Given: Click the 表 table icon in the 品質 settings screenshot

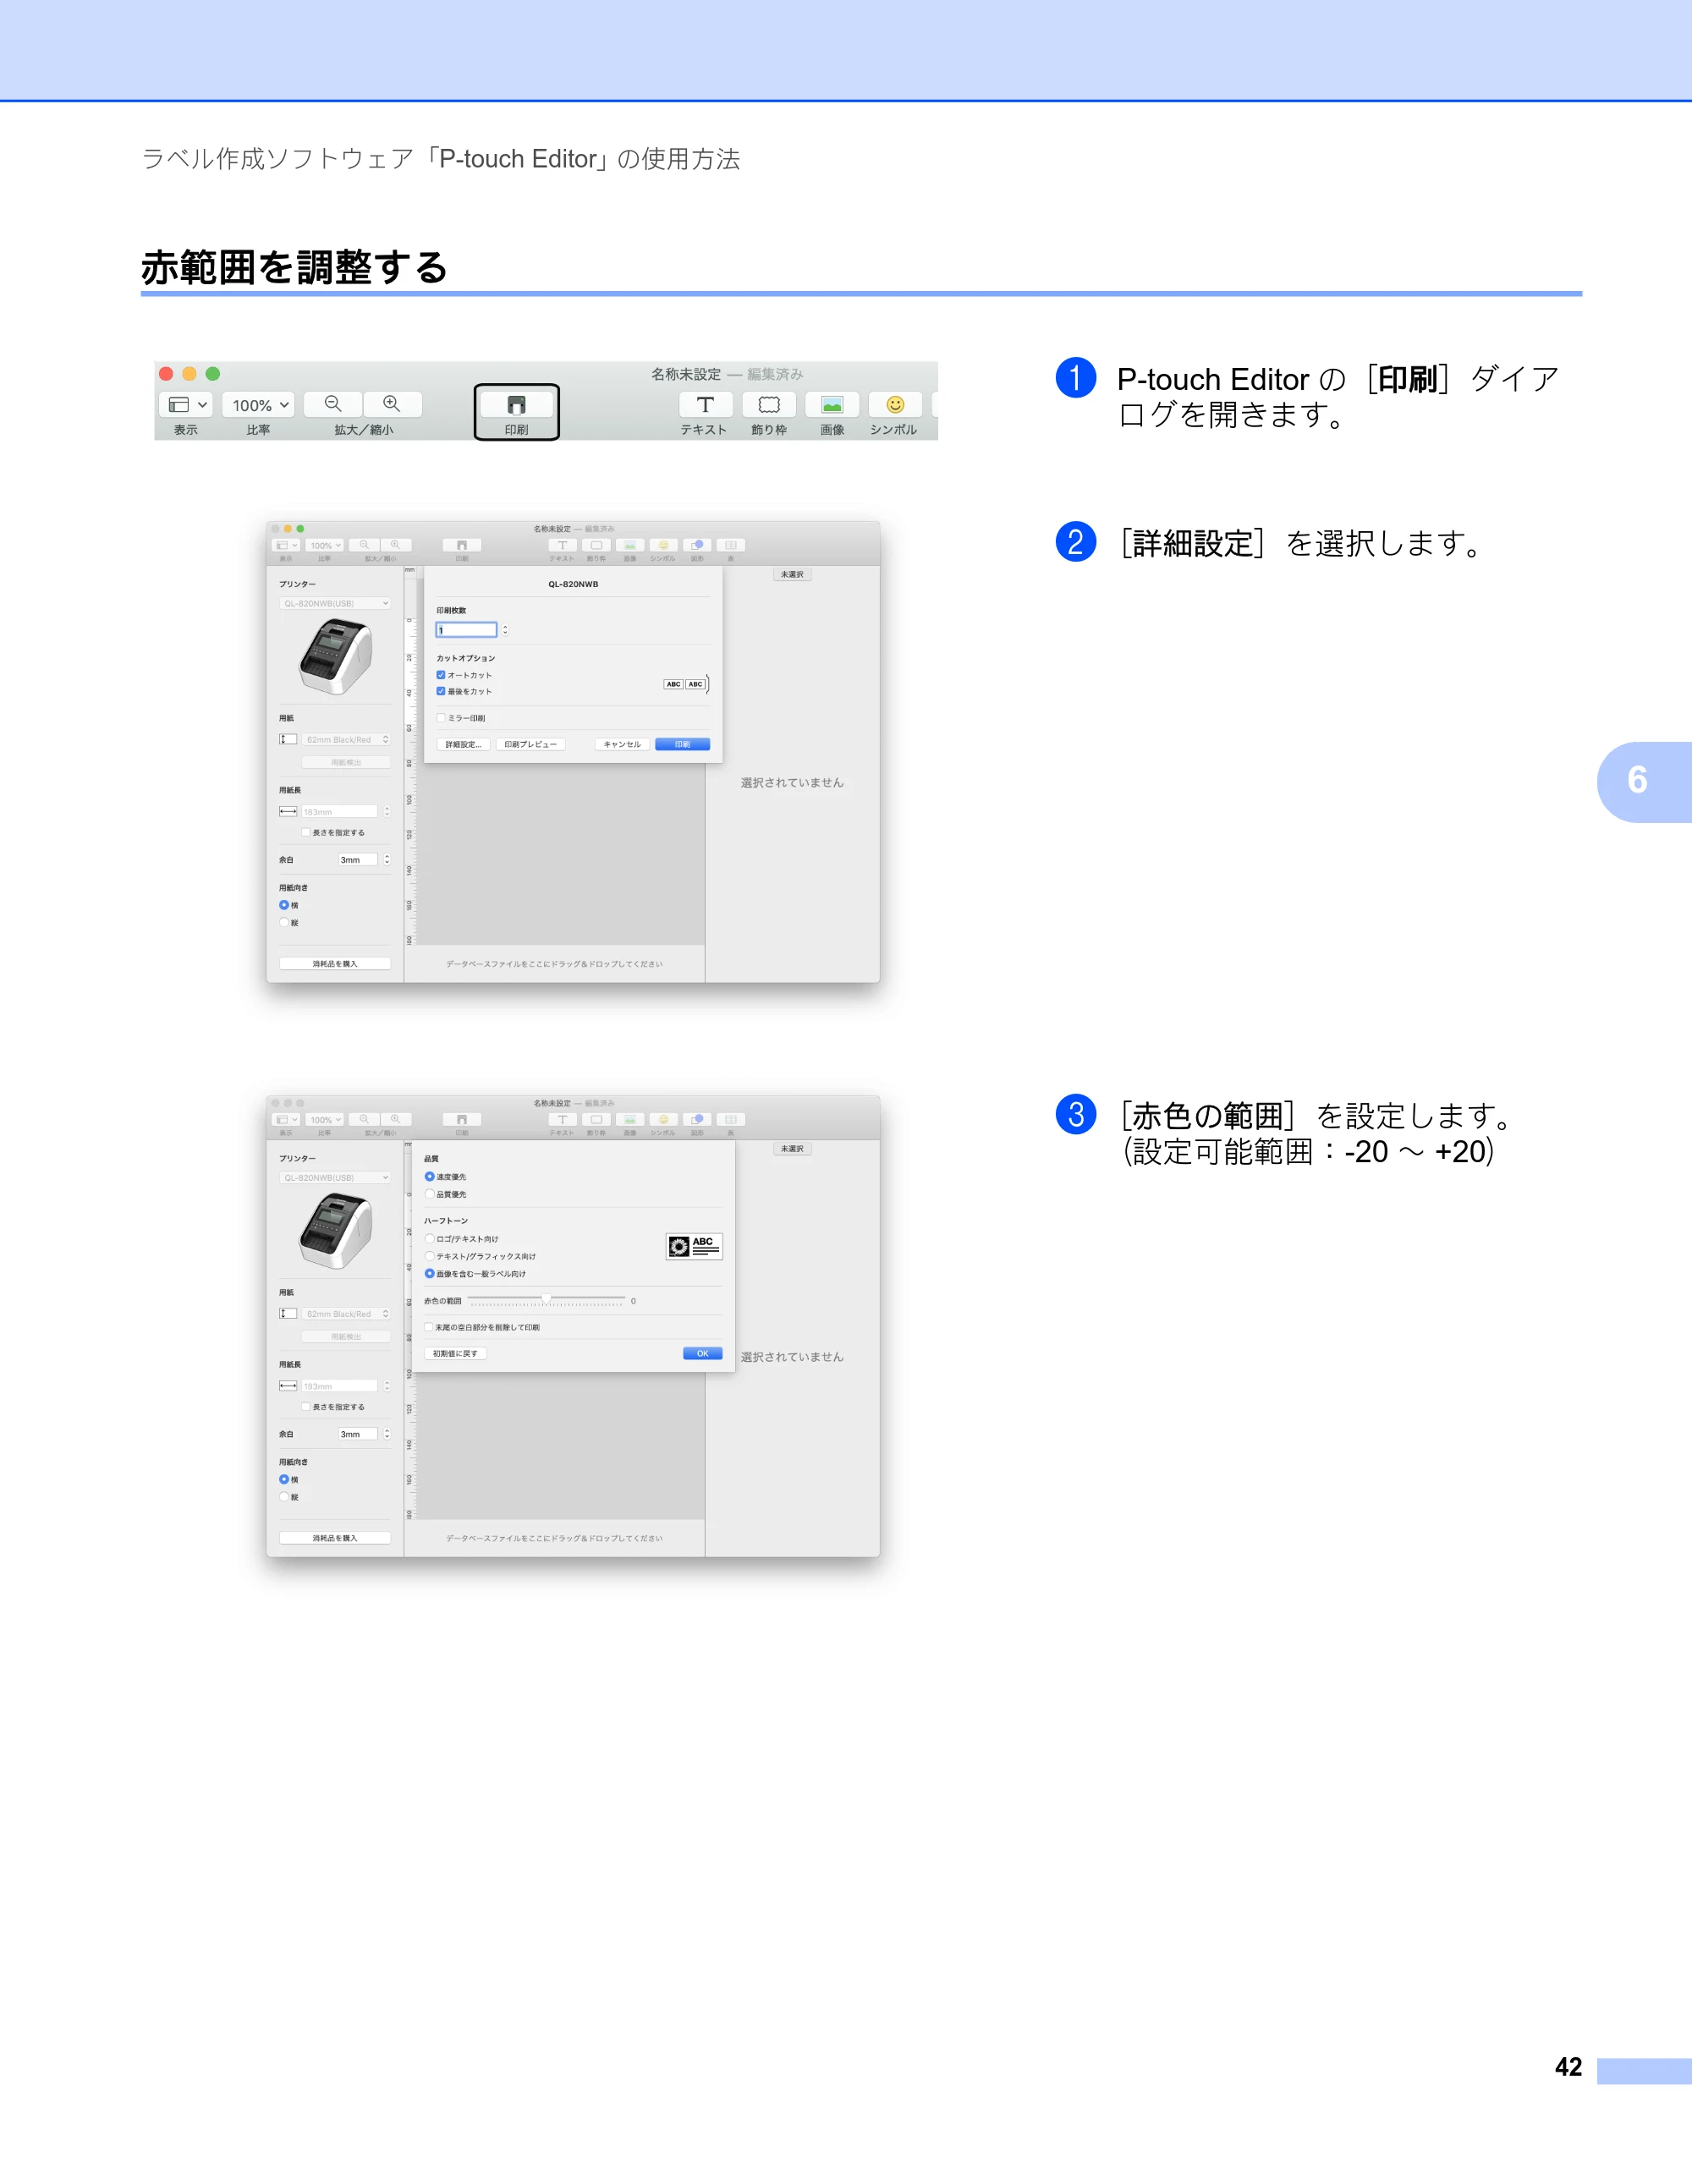Looking at the screenshot, I should [x=731, y=1119].
